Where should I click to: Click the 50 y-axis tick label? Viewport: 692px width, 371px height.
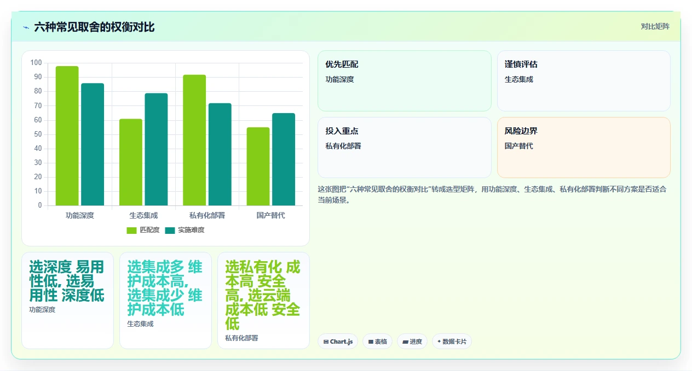click(x=38, y=134)
